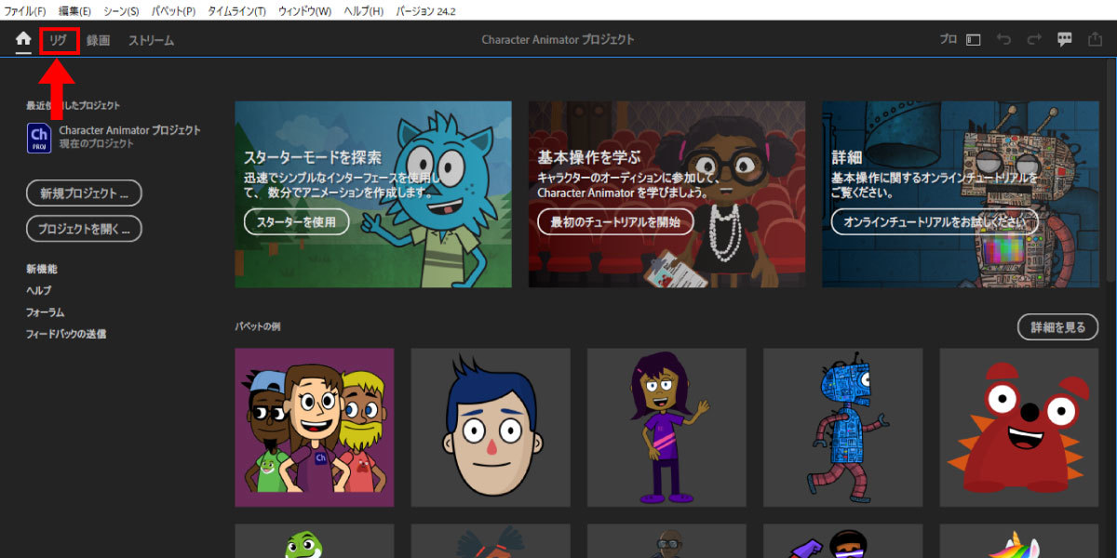Select the three friends puppet thumbnail

tap(315, 428)
